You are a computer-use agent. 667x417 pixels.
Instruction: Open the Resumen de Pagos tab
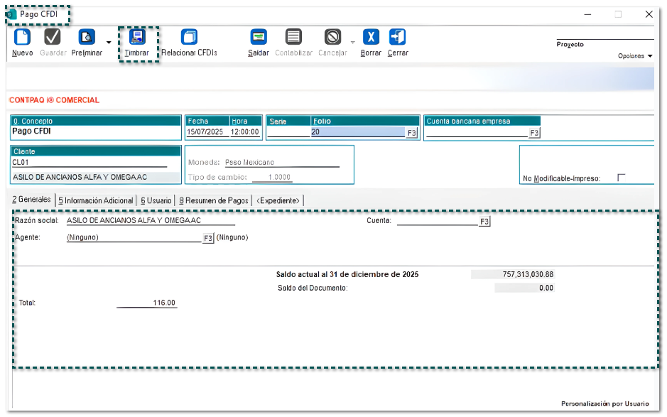214,201
